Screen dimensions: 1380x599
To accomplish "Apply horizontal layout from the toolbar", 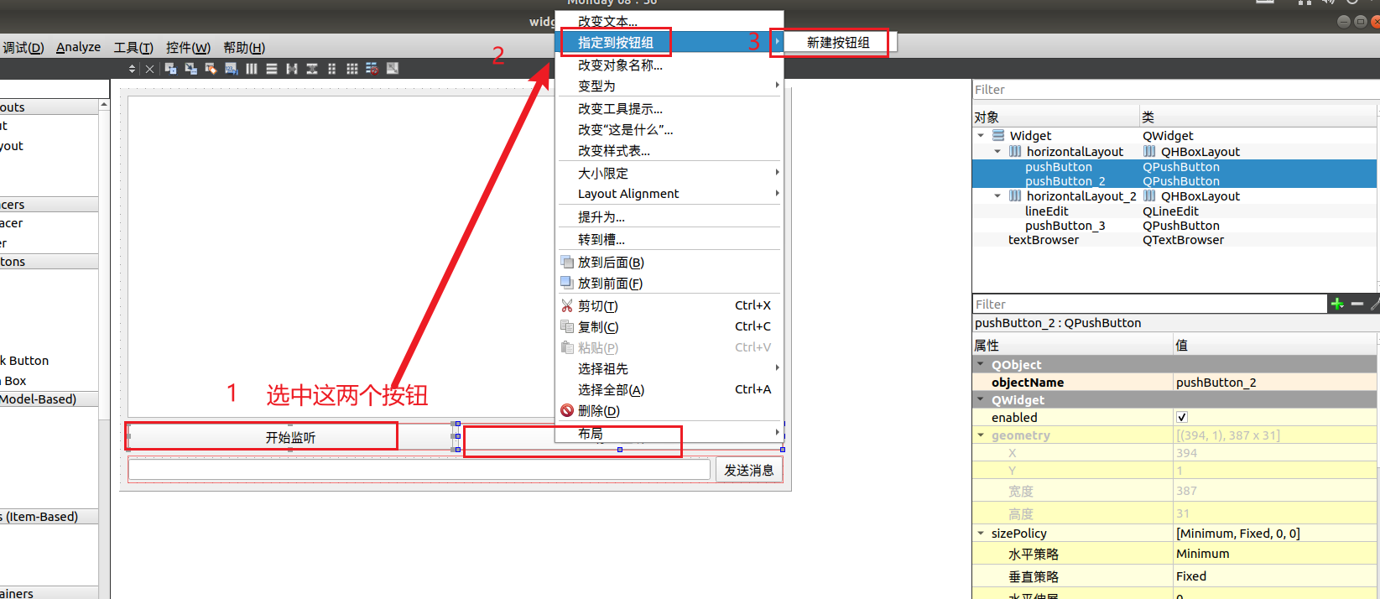I will click(252, 69).
